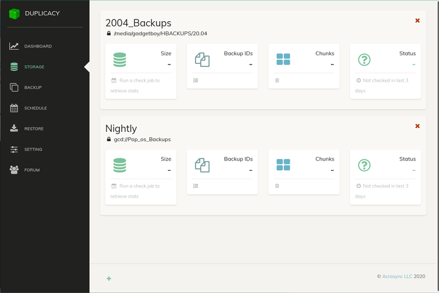Click the Setting sliders icon
The image size is (439, 293).
coord(14,150)
